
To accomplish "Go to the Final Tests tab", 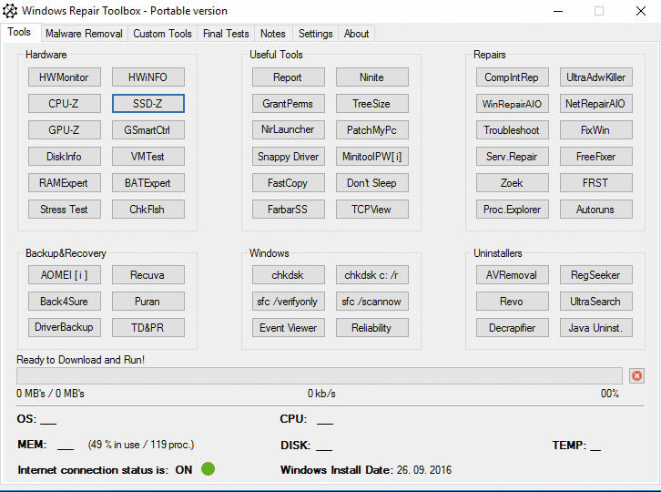I will [x=226, y=34].
